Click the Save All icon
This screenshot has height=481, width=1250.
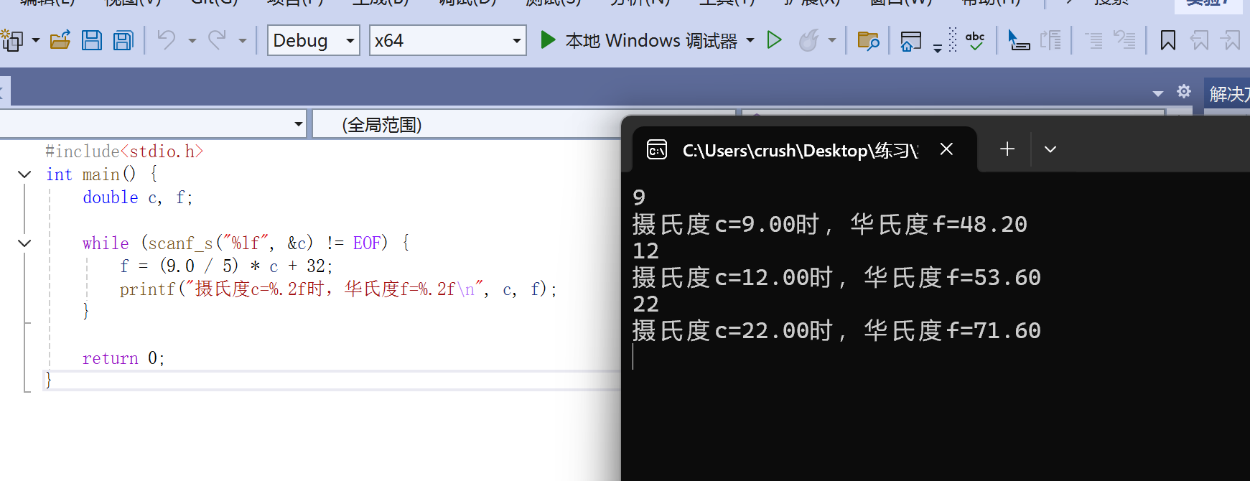click(x=123, y=40)
